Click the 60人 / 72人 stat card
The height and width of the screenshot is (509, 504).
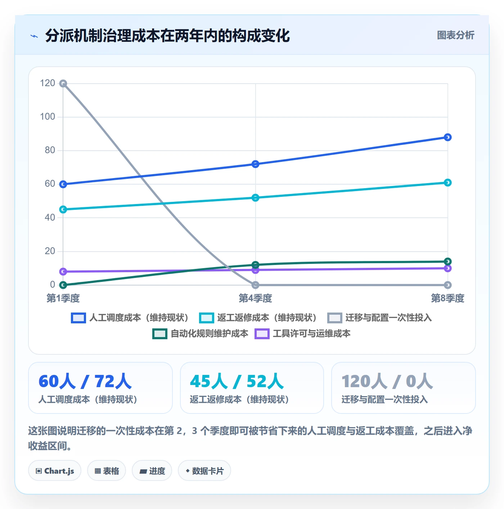coord(100,388)
